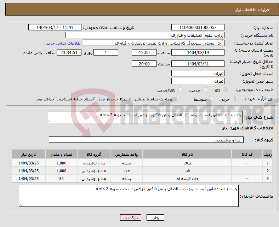Click the عدد unit cell in قند row
This screenshot has height=227, width=279.
pos(126,171)
